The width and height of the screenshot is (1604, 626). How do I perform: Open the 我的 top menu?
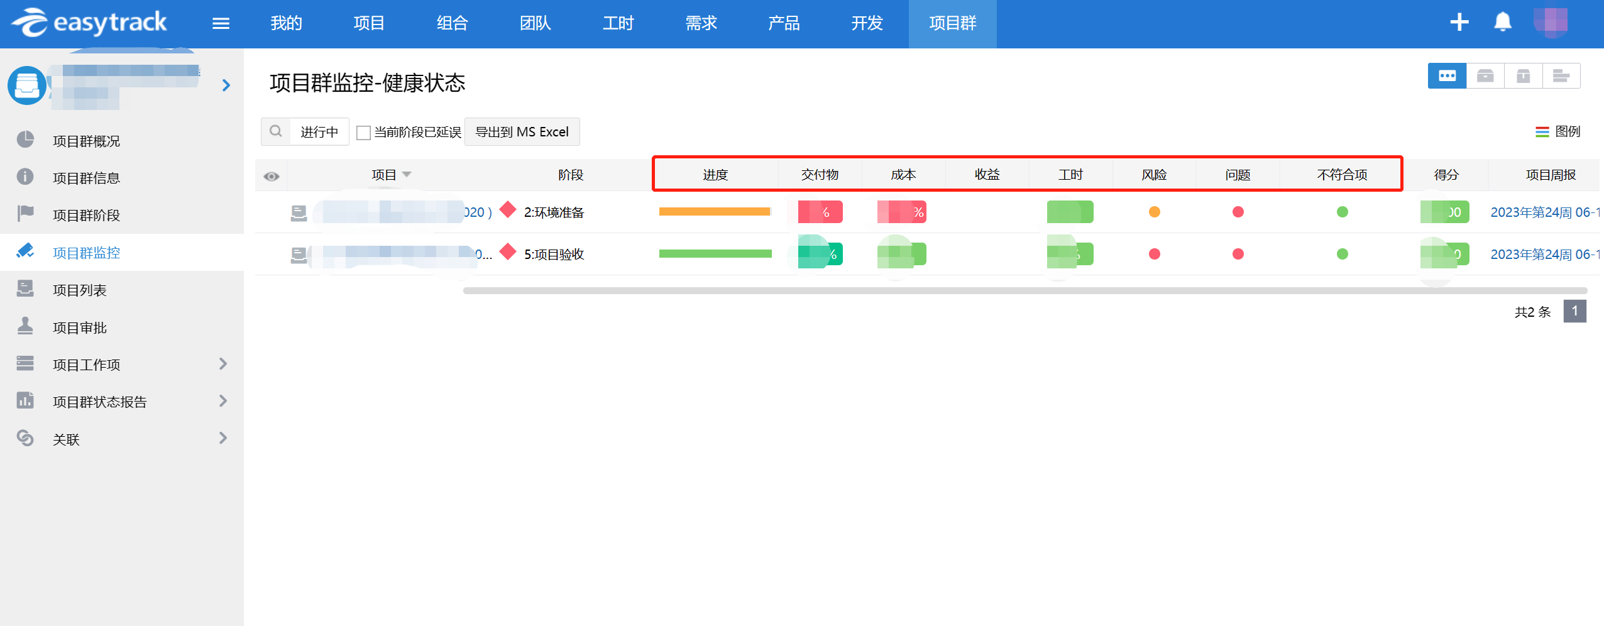(286, 23)
